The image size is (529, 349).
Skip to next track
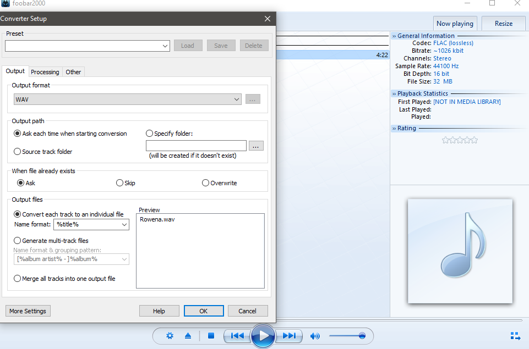pos(289,336)
